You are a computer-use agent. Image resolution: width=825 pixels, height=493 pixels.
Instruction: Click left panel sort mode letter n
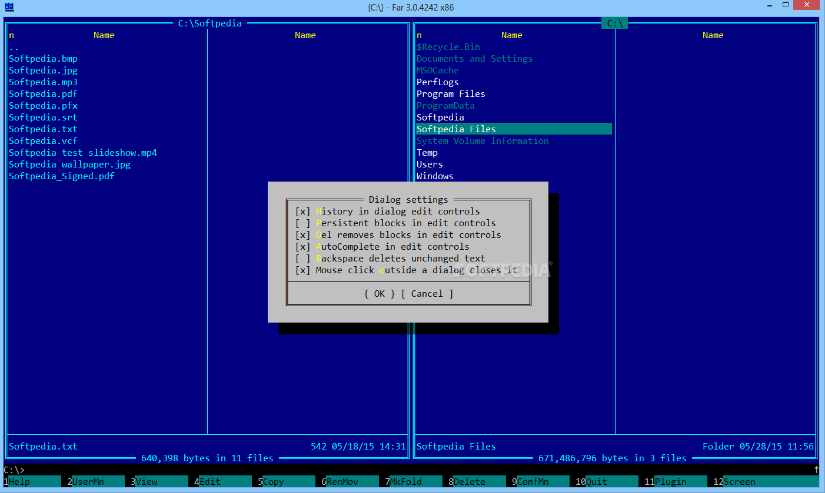pos(11,35)
